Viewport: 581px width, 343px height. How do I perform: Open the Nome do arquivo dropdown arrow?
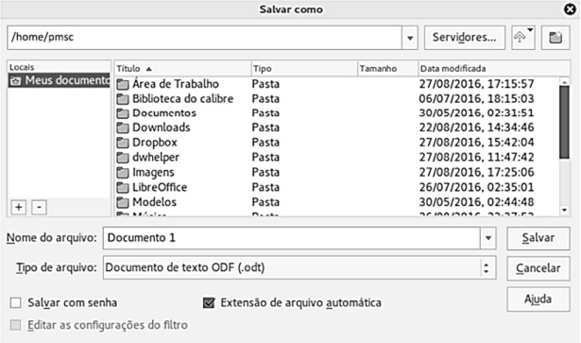(488, 238)
